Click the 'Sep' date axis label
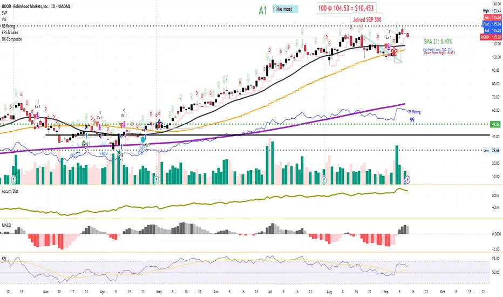 coord(386,292)
